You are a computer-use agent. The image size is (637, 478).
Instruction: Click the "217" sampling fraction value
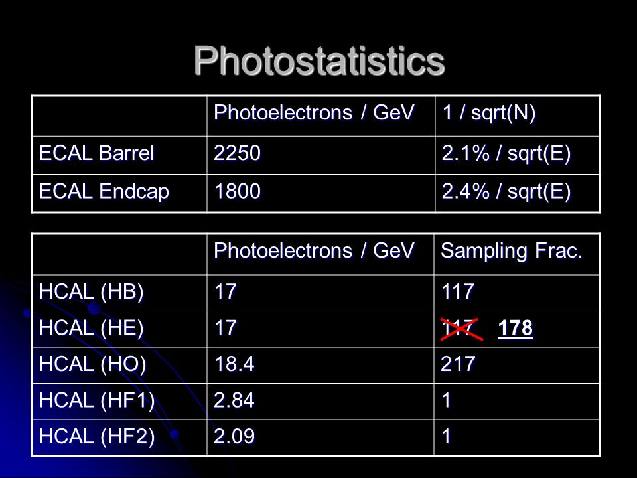pyautogui.click(x=458, y=364)
